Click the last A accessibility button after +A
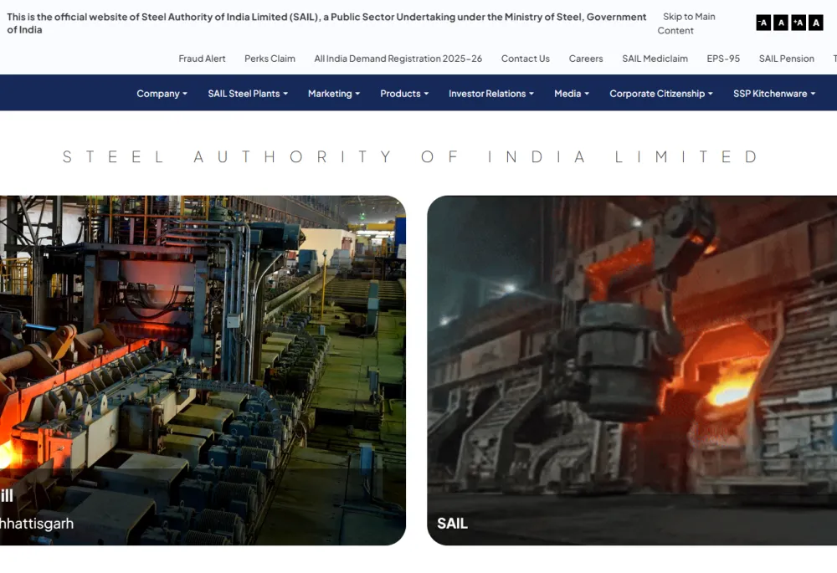This screenshot has width=837, height=573. pos(815,23)
